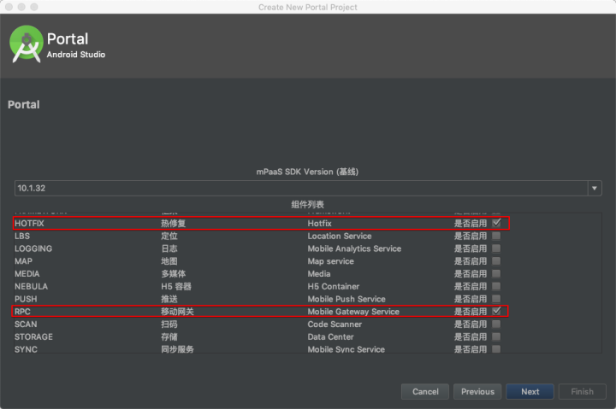This screenshot has height=409, width=616.
Task: Click the '热修复' Chinese name cell
Action: click(x=173, y=224)
